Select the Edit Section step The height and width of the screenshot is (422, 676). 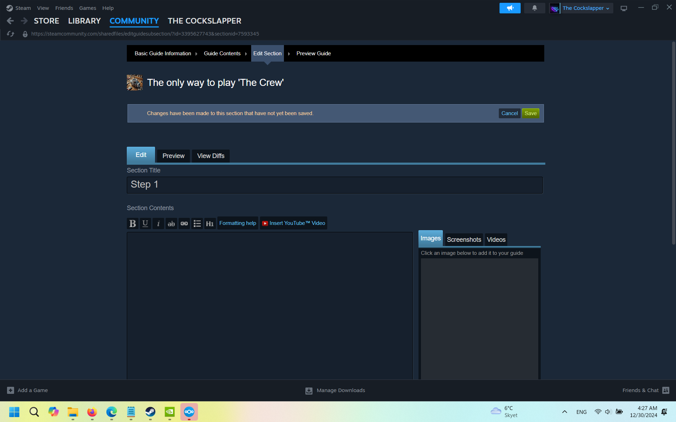click(x=267, y=53)
